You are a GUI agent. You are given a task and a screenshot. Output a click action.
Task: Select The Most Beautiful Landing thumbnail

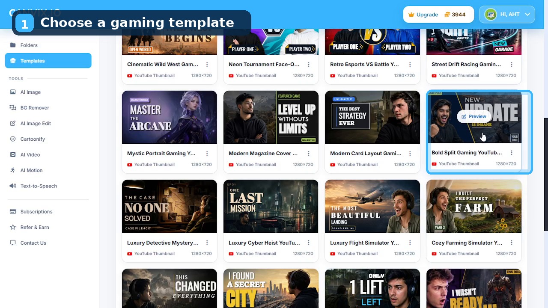[372, 206]
